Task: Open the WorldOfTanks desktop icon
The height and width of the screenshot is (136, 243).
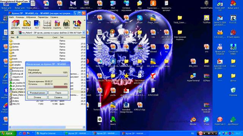Action: pyautogui.click(x=207, y=5)
